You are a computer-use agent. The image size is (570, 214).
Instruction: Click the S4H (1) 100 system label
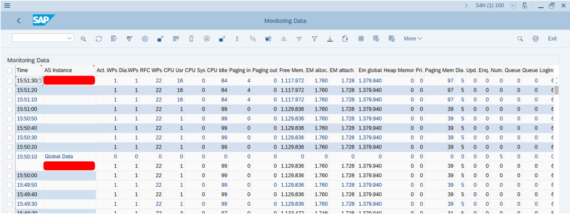click(x=490, y=6)
